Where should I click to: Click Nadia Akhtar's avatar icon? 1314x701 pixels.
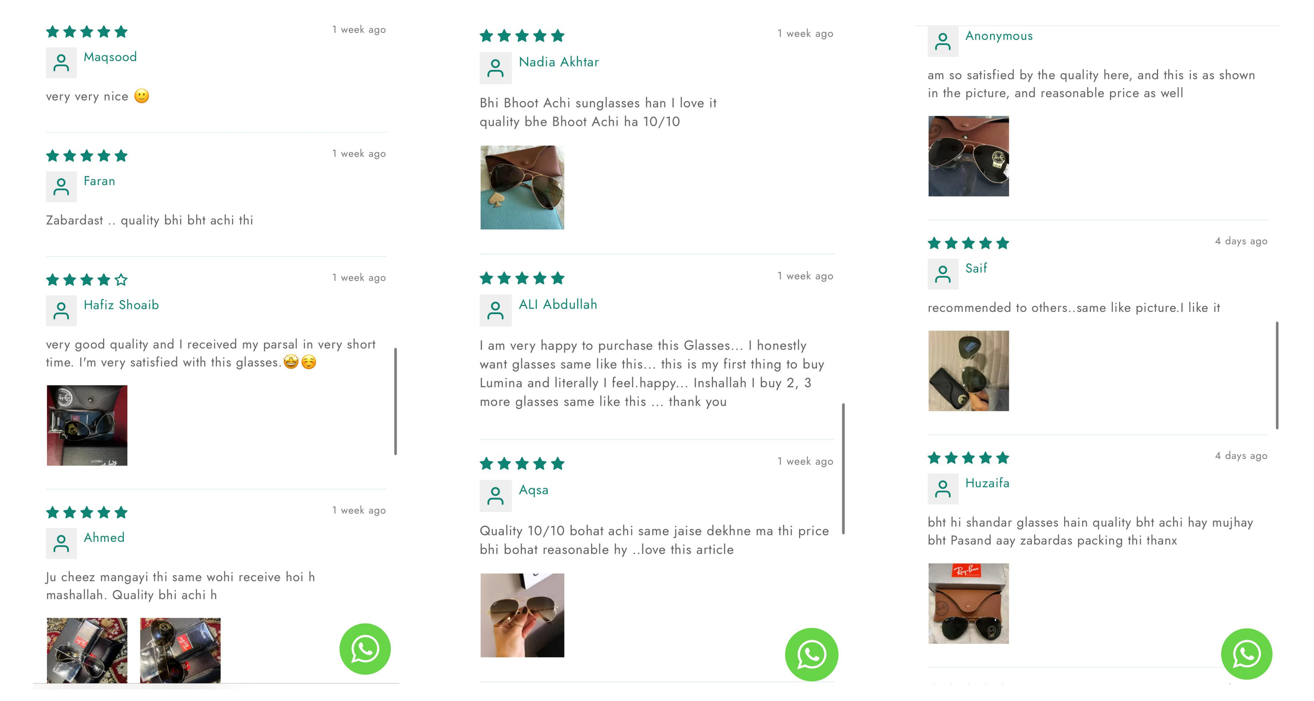(x=495, y=68)
